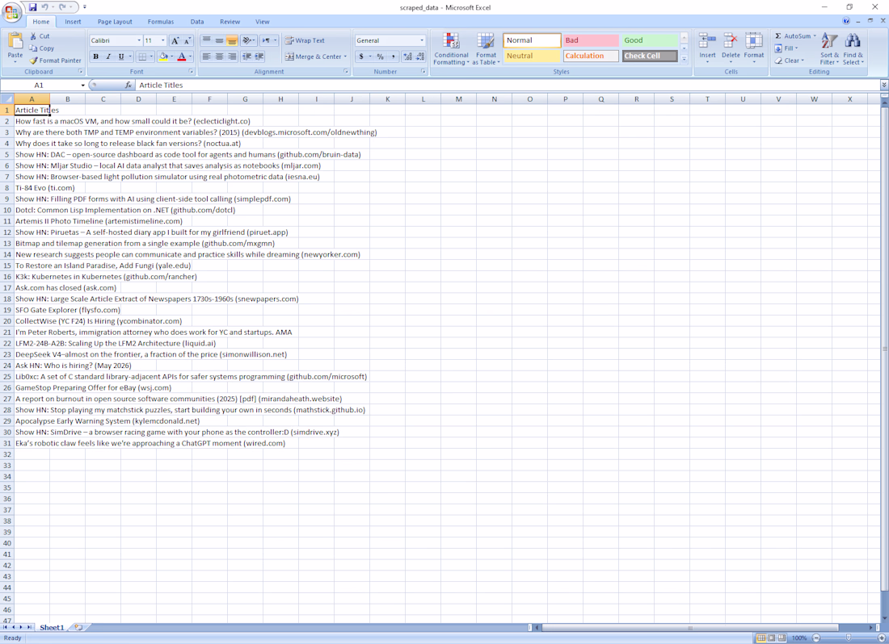Toggle Bold formatting

coord(96,56)
